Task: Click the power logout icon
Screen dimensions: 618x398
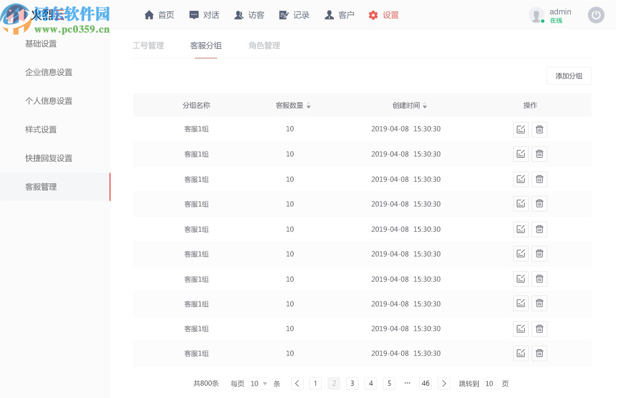Action: [596, 15]
